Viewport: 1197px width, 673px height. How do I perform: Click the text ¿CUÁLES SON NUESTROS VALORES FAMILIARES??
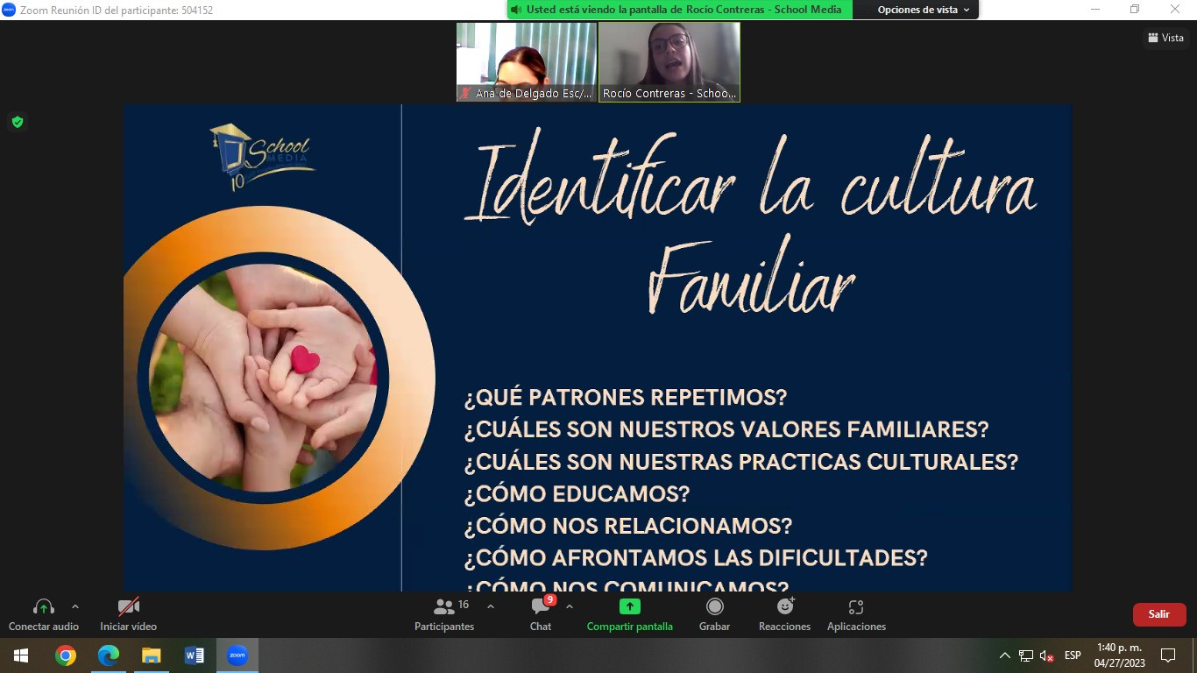(x=726, y=430)
